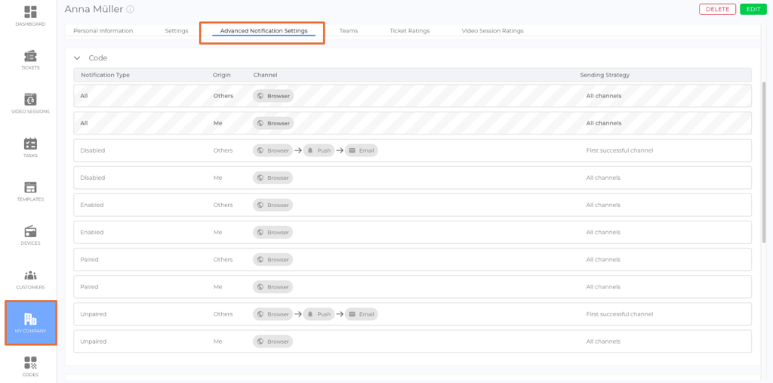773x383 pixels.
Task: Click Push channel chip in Unpaired Others row
Action: click(319, 314)
